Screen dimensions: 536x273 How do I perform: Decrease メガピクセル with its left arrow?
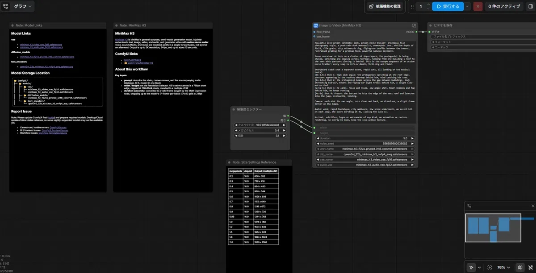pos(236,130)
